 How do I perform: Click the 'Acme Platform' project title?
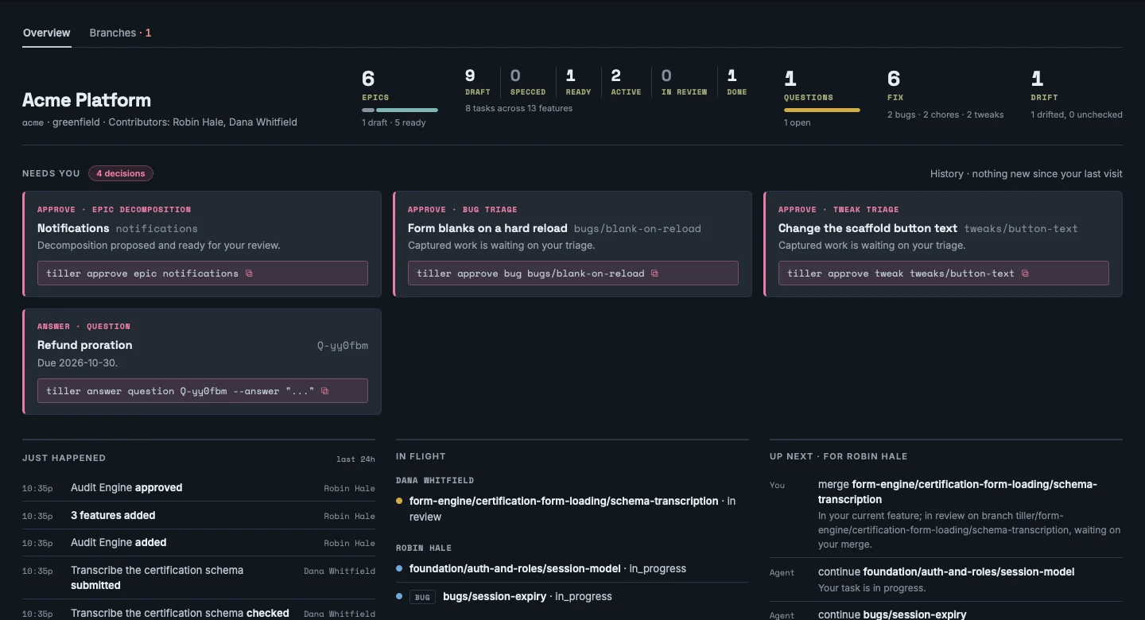coord(87,100)
